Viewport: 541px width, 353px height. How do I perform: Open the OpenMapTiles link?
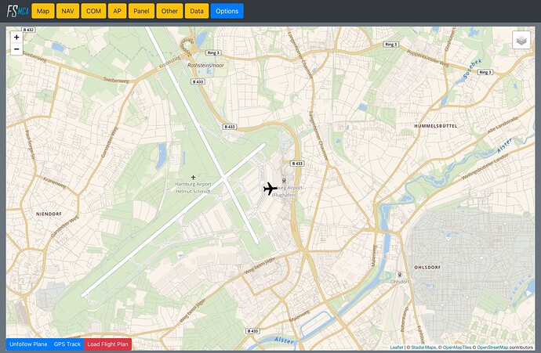(x=457, y=348)
